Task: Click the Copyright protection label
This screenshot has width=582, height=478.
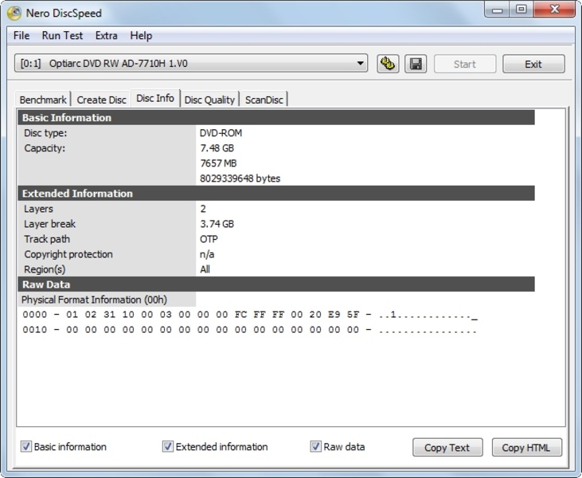Action: pos(68,254)
